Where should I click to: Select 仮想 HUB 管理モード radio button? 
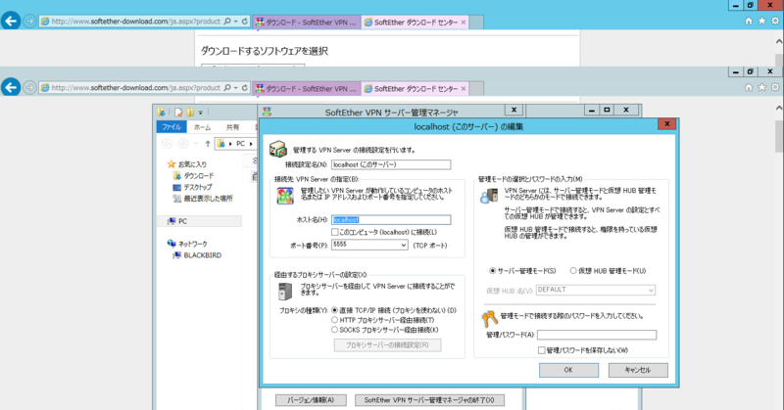573,271
